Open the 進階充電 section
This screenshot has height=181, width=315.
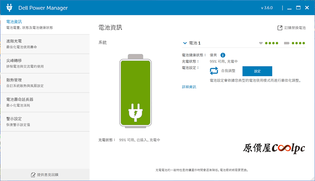[x=45, y=44]
